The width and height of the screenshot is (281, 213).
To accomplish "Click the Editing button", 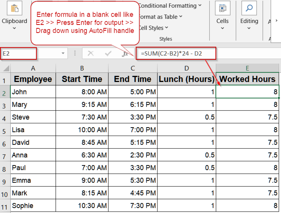I will pos(249,21).
